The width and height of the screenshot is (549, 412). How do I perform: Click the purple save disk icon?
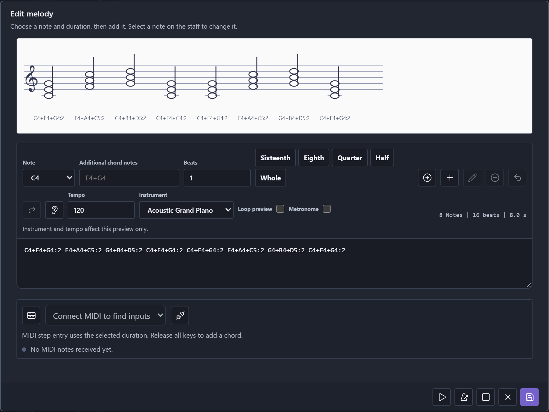coord(529,397)
